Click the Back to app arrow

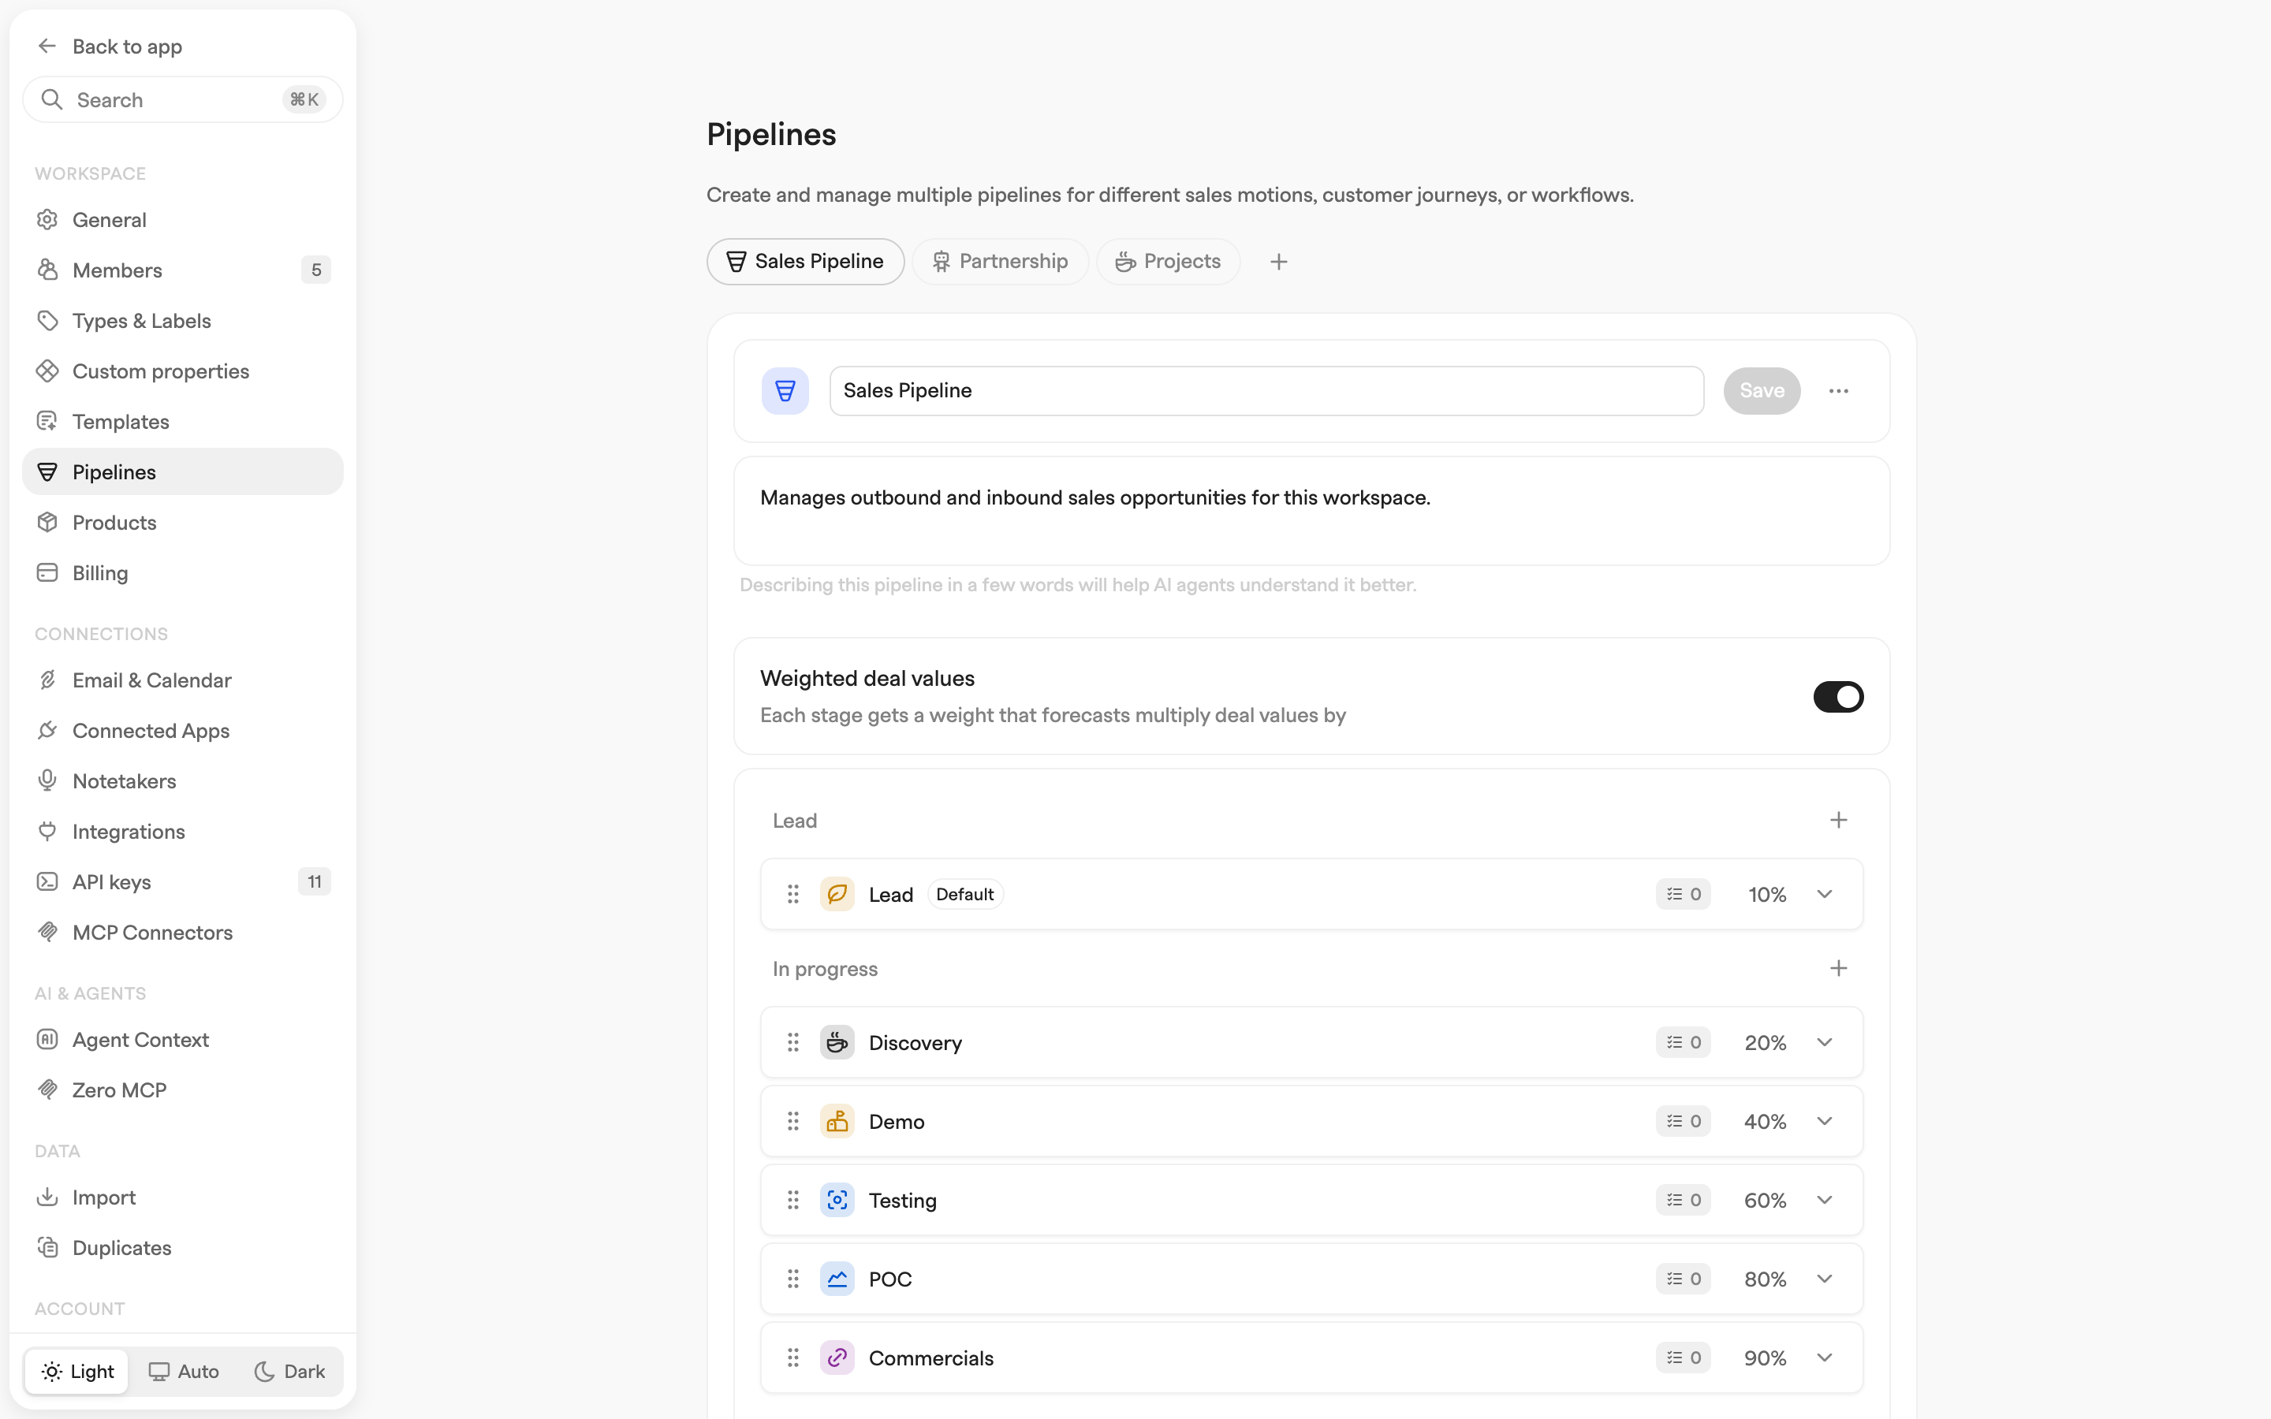click(x=47, y=46)
